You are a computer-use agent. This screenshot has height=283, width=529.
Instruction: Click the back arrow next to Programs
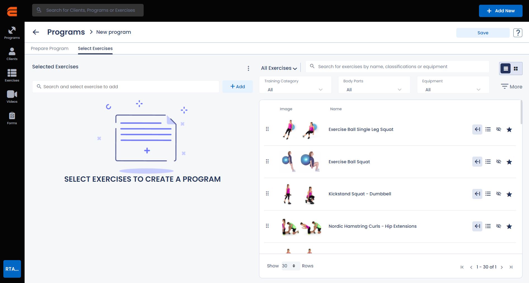tap(36, 32)
